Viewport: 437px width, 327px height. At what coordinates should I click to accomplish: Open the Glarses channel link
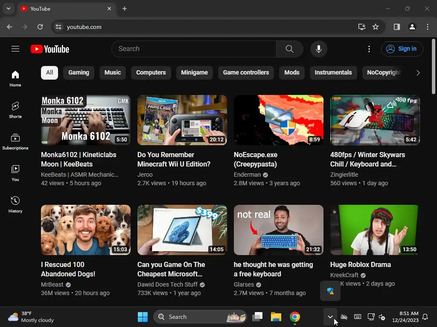(x=244, y=284)
